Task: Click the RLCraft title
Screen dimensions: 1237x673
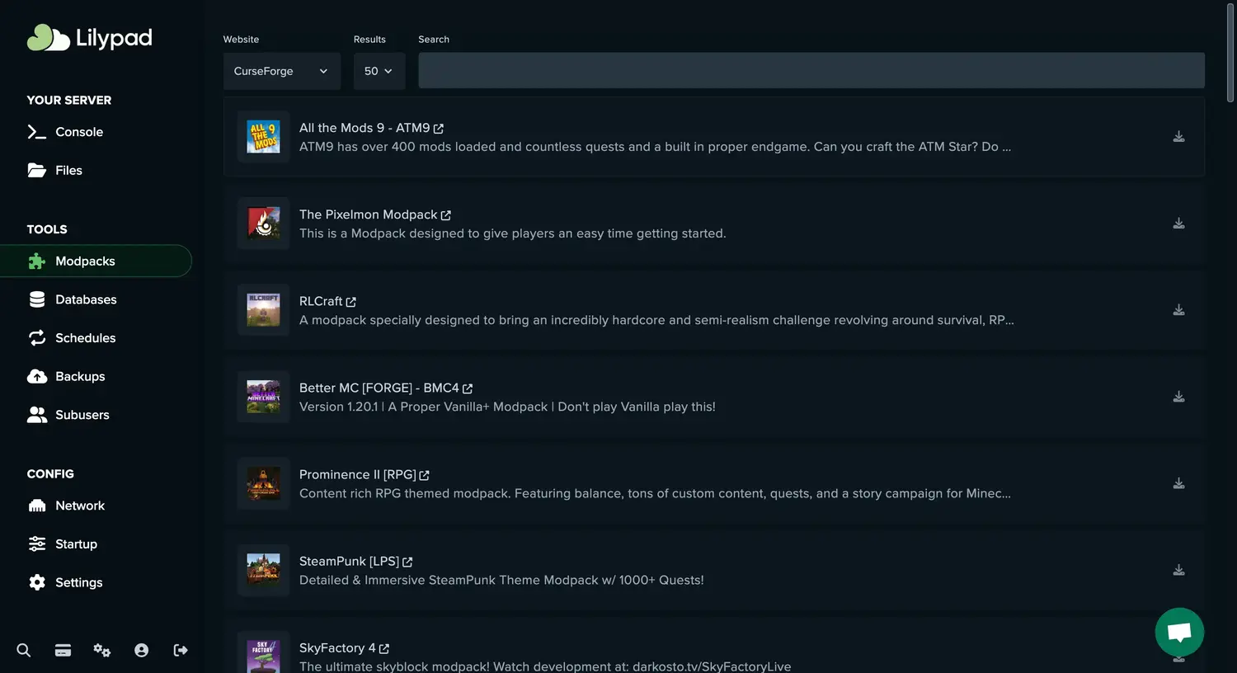Action: [321, 301]
